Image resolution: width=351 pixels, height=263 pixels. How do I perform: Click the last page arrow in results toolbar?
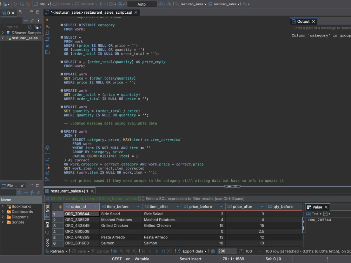click(x=163, y=251)
